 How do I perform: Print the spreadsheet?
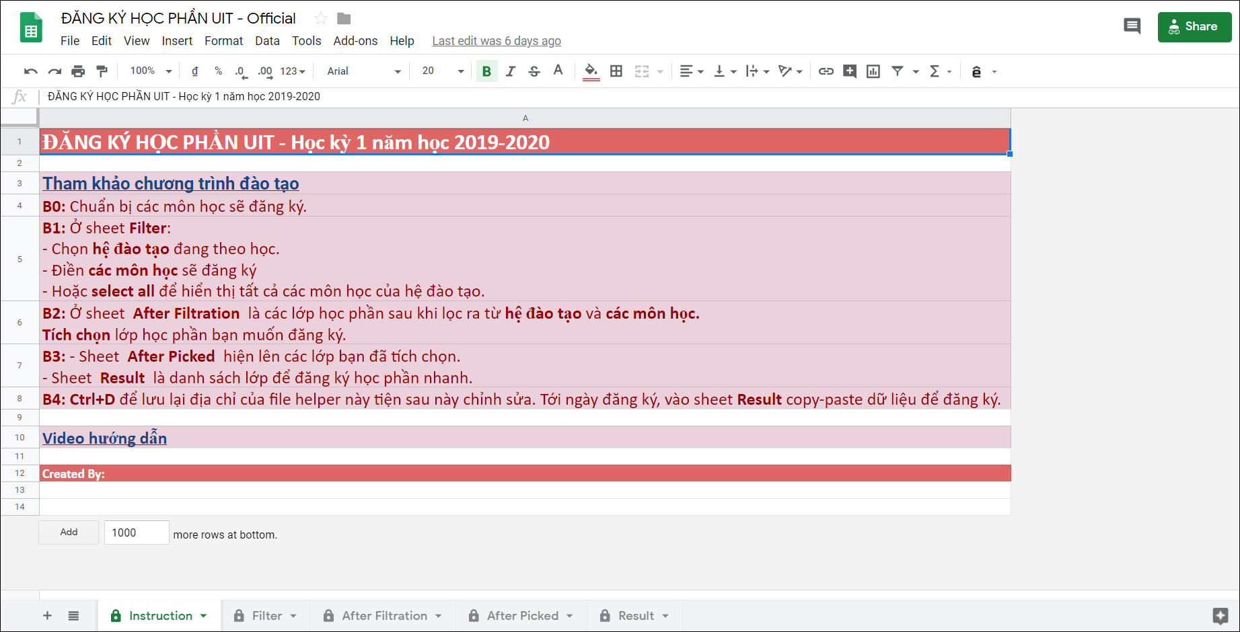click(79, 71)
